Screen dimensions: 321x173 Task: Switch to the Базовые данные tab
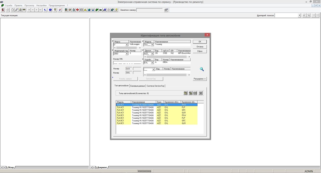(137, 86)
